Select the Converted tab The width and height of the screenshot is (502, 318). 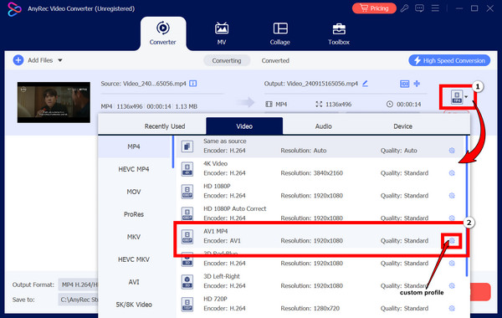(x=275, y=60)
